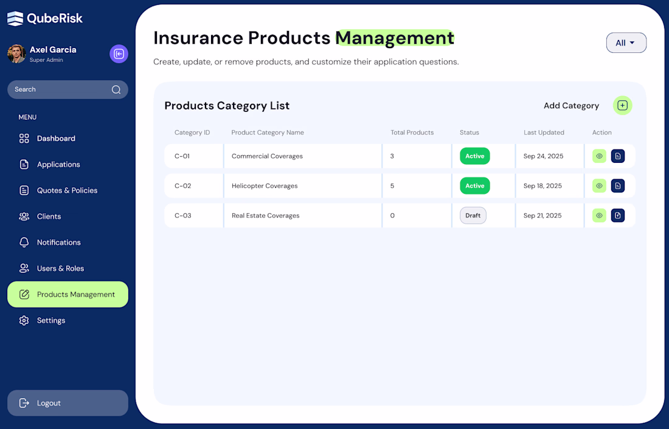
Task: Open document icon for Commercial Coverages row
Action: pos(618,156)
